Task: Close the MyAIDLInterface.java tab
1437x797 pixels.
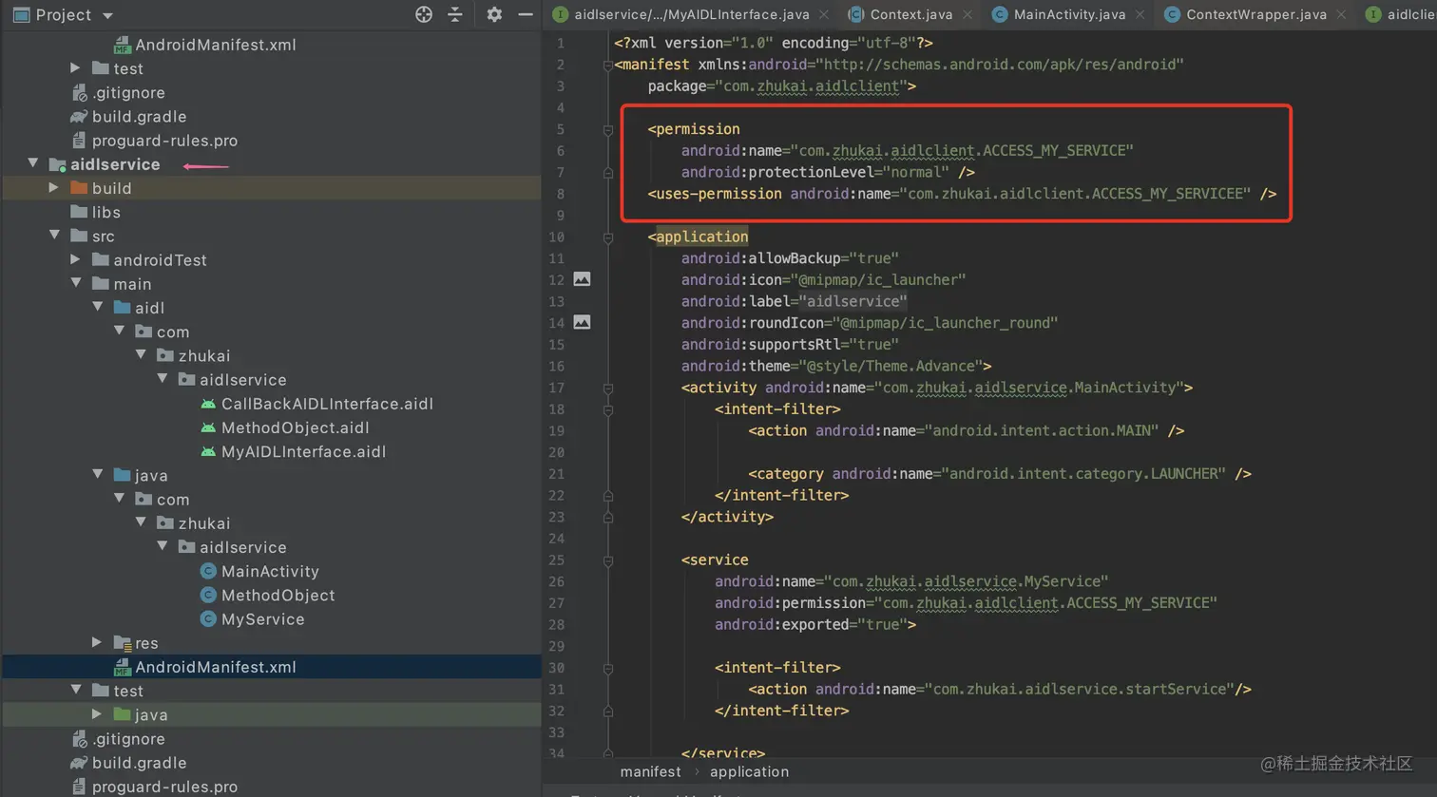Action: [x=824, y=14]
